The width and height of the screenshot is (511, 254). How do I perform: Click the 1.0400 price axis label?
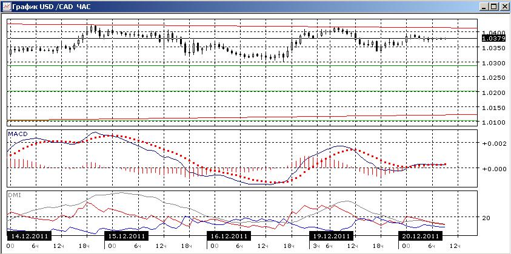point(493,33)
